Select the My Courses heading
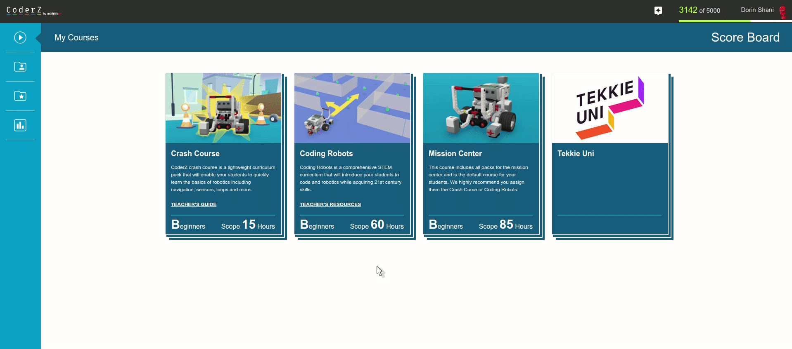The image size is (792, 349). pos(76,37)
